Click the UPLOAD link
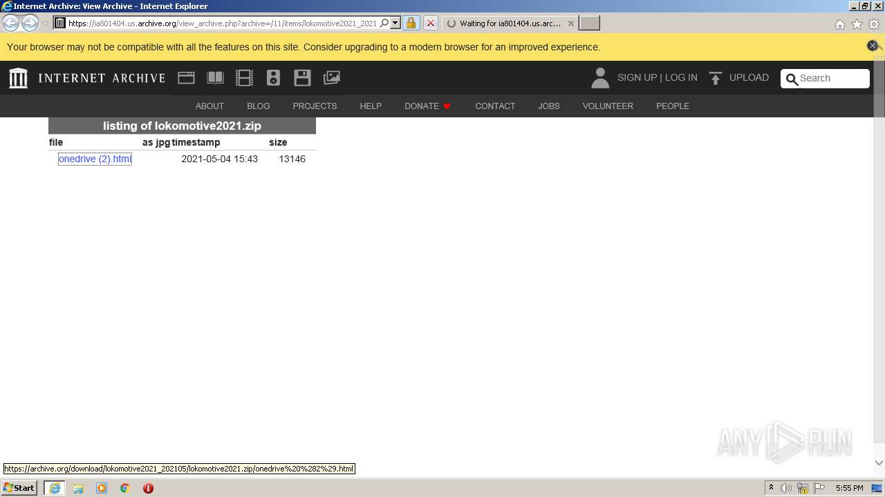 (749, 77)
